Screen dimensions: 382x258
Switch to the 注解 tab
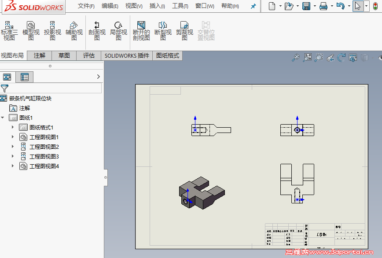(x=40, y=56)
